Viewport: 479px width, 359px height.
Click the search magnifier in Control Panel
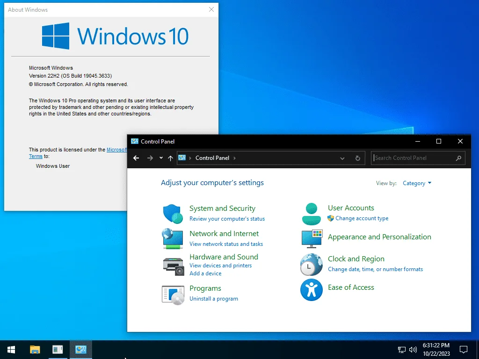458,158
